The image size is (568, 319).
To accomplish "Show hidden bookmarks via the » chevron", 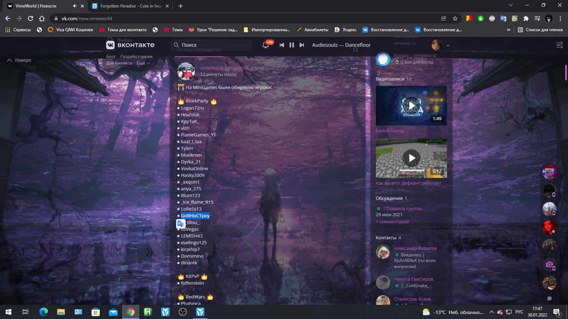I will (509, 30).
